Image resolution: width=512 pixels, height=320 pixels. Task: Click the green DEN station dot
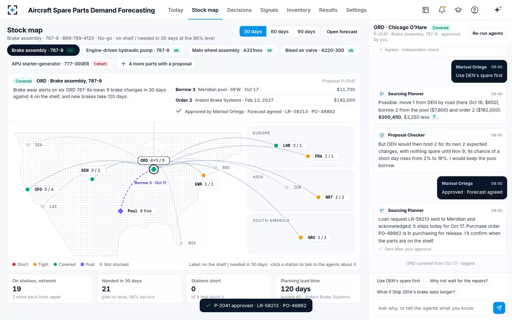click(92, 179)
